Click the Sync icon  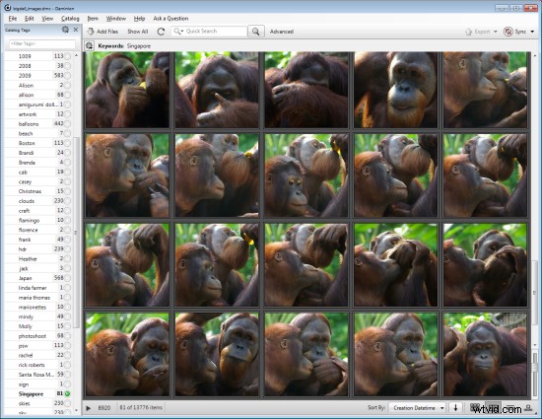[x=508, y=32]
